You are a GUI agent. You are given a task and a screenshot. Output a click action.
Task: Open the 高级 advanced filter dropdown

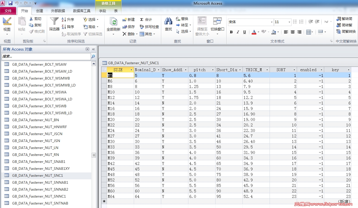tap(91, 27)
